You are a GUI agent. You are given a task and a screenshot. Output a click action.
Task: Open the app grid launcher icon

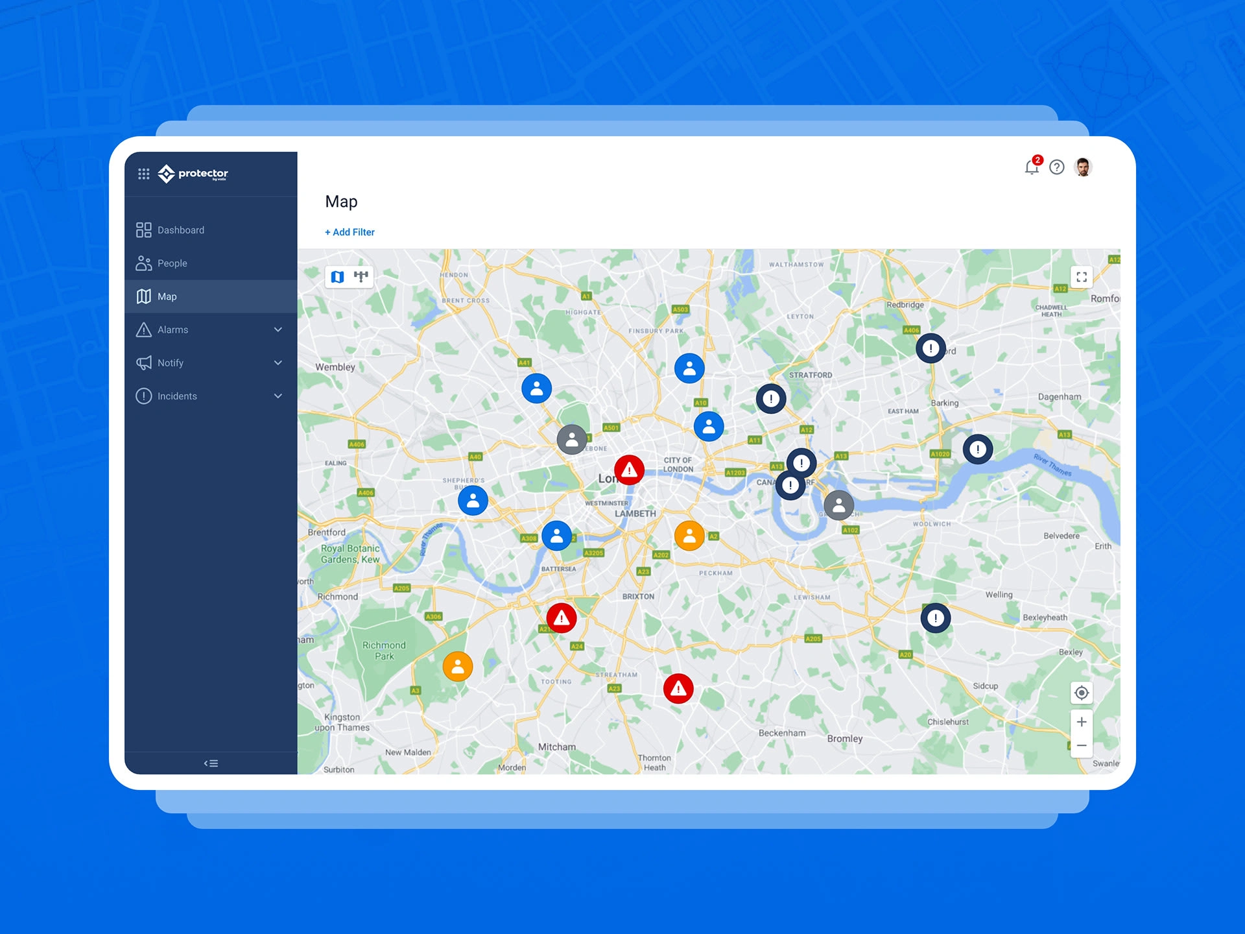144,174
